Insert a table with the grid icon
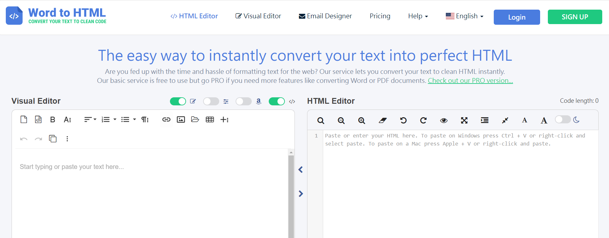This screenshot has width=609, height=238. click(x=210, y=119)
